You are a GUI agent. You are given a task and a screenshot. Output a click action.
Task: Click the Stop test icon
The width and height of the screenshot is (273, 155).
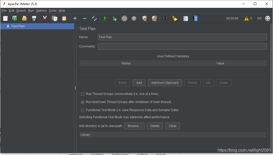(x=124, y=18)
